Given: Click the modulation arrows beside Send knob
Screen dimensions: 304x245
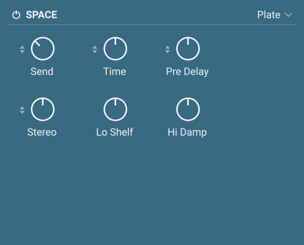Looking at the screenshot, I should [22, 50].
